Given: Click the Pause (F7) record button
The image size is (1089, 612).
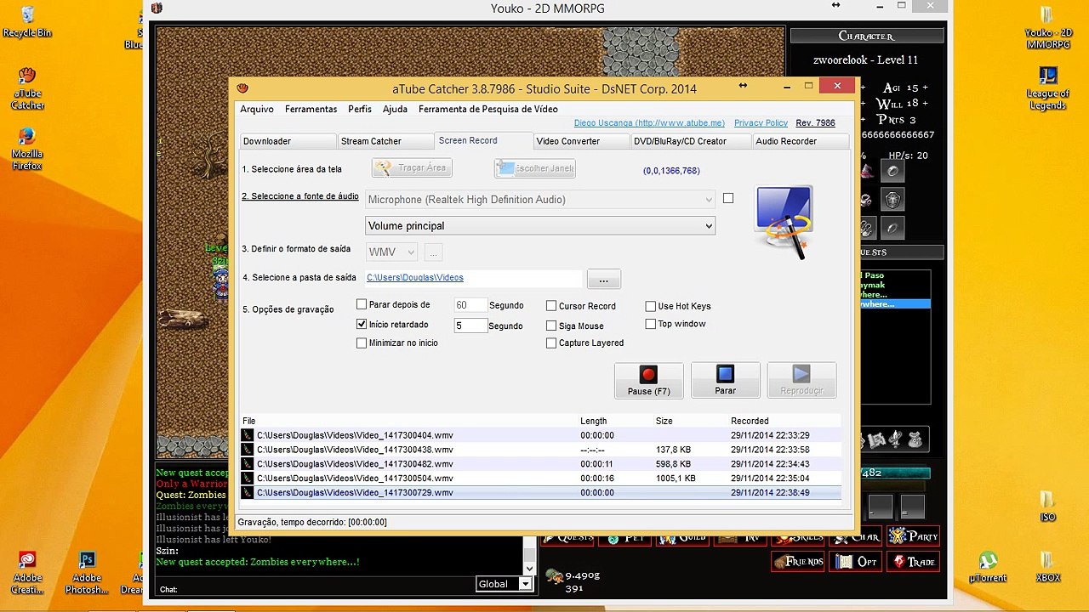Looking at the screenshot, I should pos(649,380).
